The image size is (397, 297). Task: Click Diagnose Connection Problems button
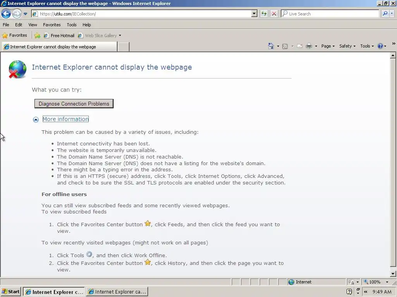[x=74, y=104]
